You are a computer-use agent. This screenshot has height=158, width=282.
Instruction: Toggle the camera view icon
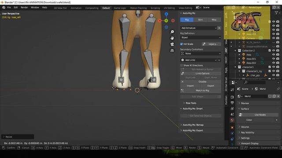click(172, 44)
